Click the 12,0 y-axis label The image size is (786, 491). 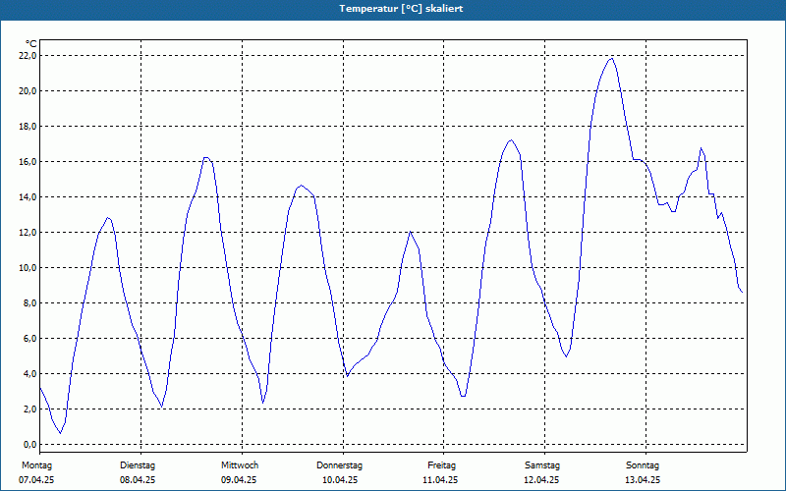[28, 233]
